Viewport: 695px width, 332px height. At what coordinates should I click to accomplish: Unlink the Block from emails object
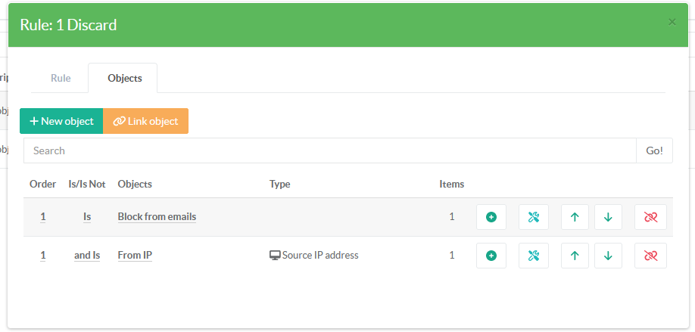click(650, 217)
